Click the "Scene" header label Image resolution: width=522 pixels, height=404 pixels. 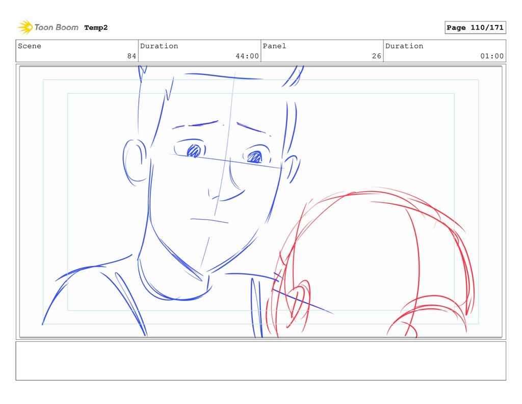coord(30,46)
